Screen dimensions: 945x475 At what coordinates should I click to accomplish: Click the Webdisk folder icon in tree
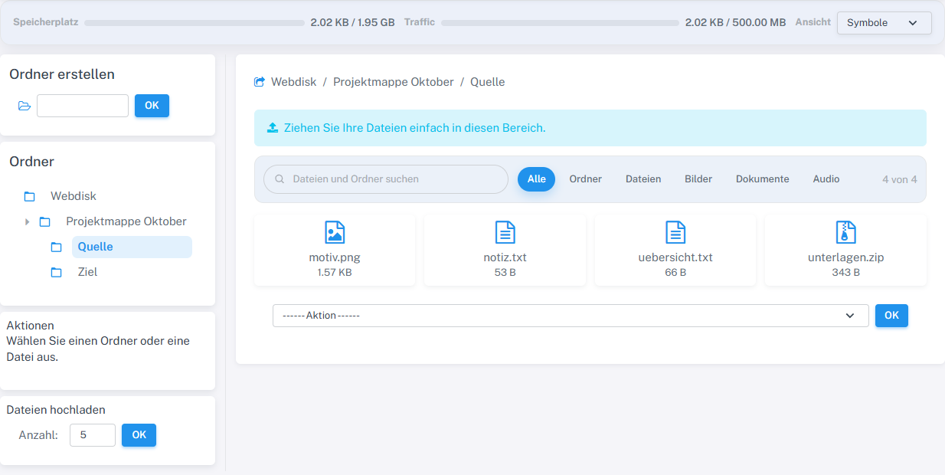pos(29,196)
